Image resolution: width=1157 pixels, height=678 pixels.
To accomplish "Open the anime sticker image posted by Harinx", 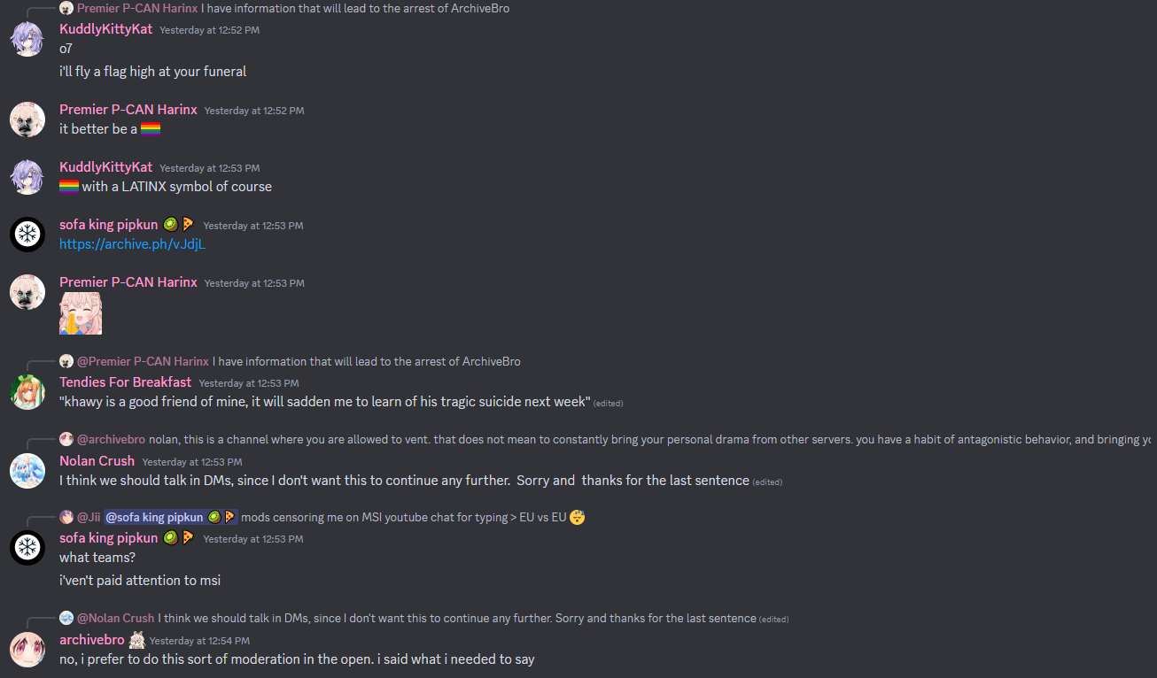I will 81,313.
